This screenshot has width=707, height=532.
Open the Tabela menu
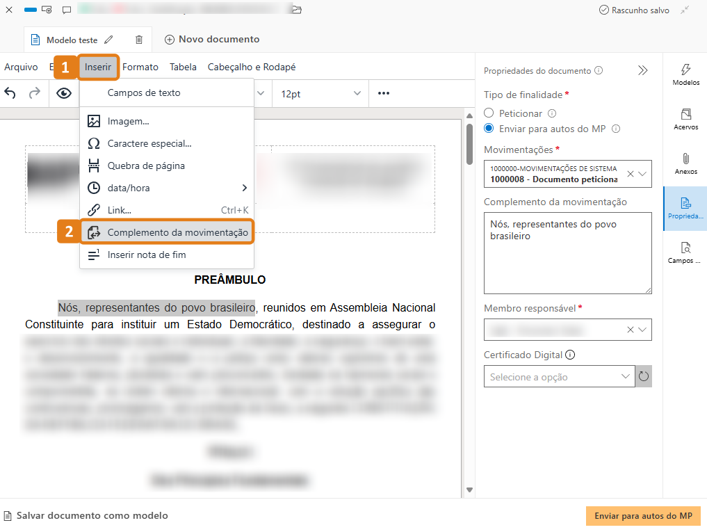pos(183,67)
